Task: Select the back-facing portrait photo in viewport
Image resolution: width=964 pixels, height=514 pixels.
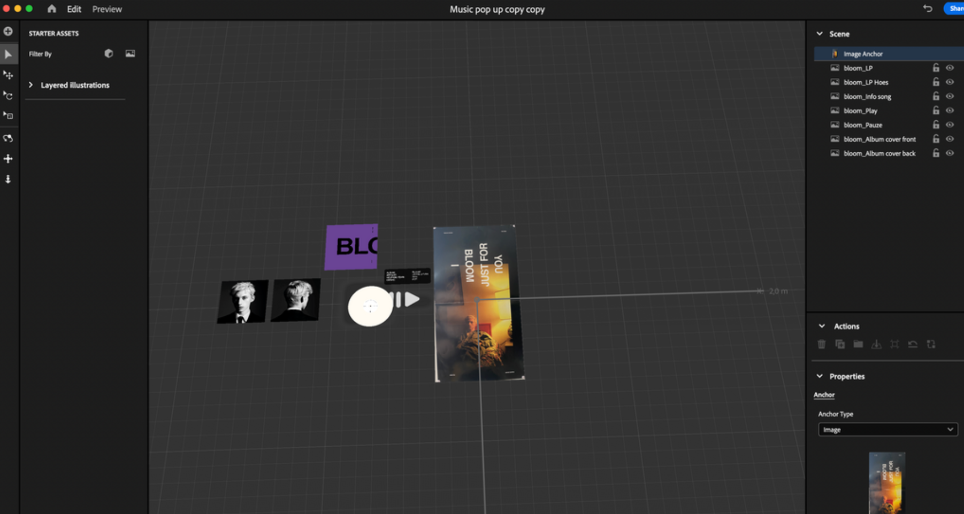Action: coord(296,300)
